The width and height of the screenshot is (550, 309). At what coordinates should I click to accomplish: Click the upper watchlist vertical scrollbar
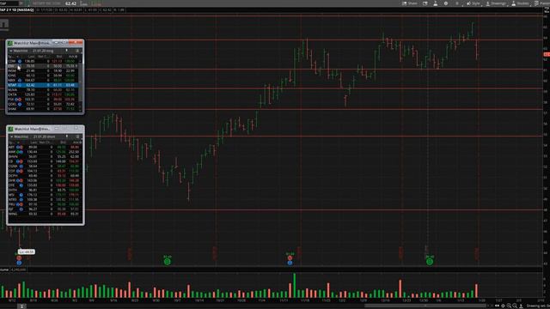[81, 83]
